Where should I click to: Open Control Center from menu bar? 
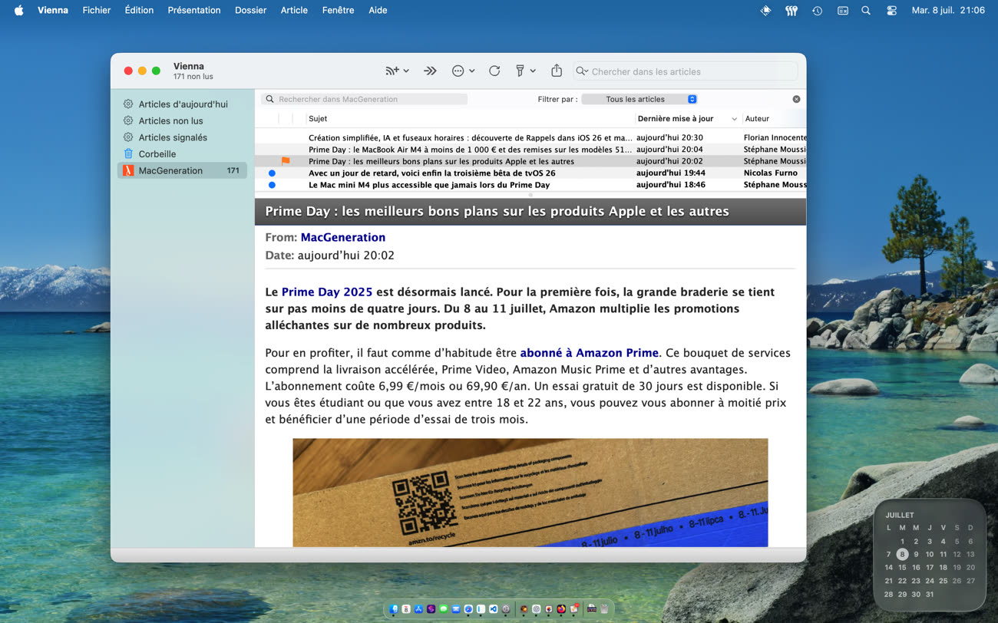coord(891,11)
